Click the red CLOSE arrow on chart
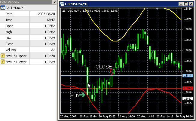Image resolution: width=196 pixels, height=121 pixels. (111, 72)
